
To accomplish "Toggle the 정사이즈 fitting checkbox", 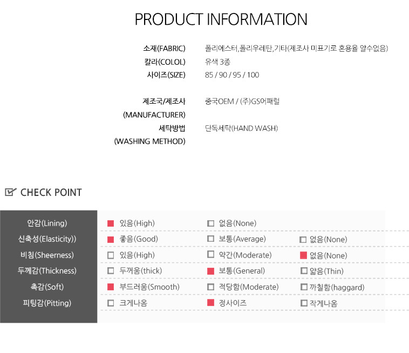I will (211, 303).
